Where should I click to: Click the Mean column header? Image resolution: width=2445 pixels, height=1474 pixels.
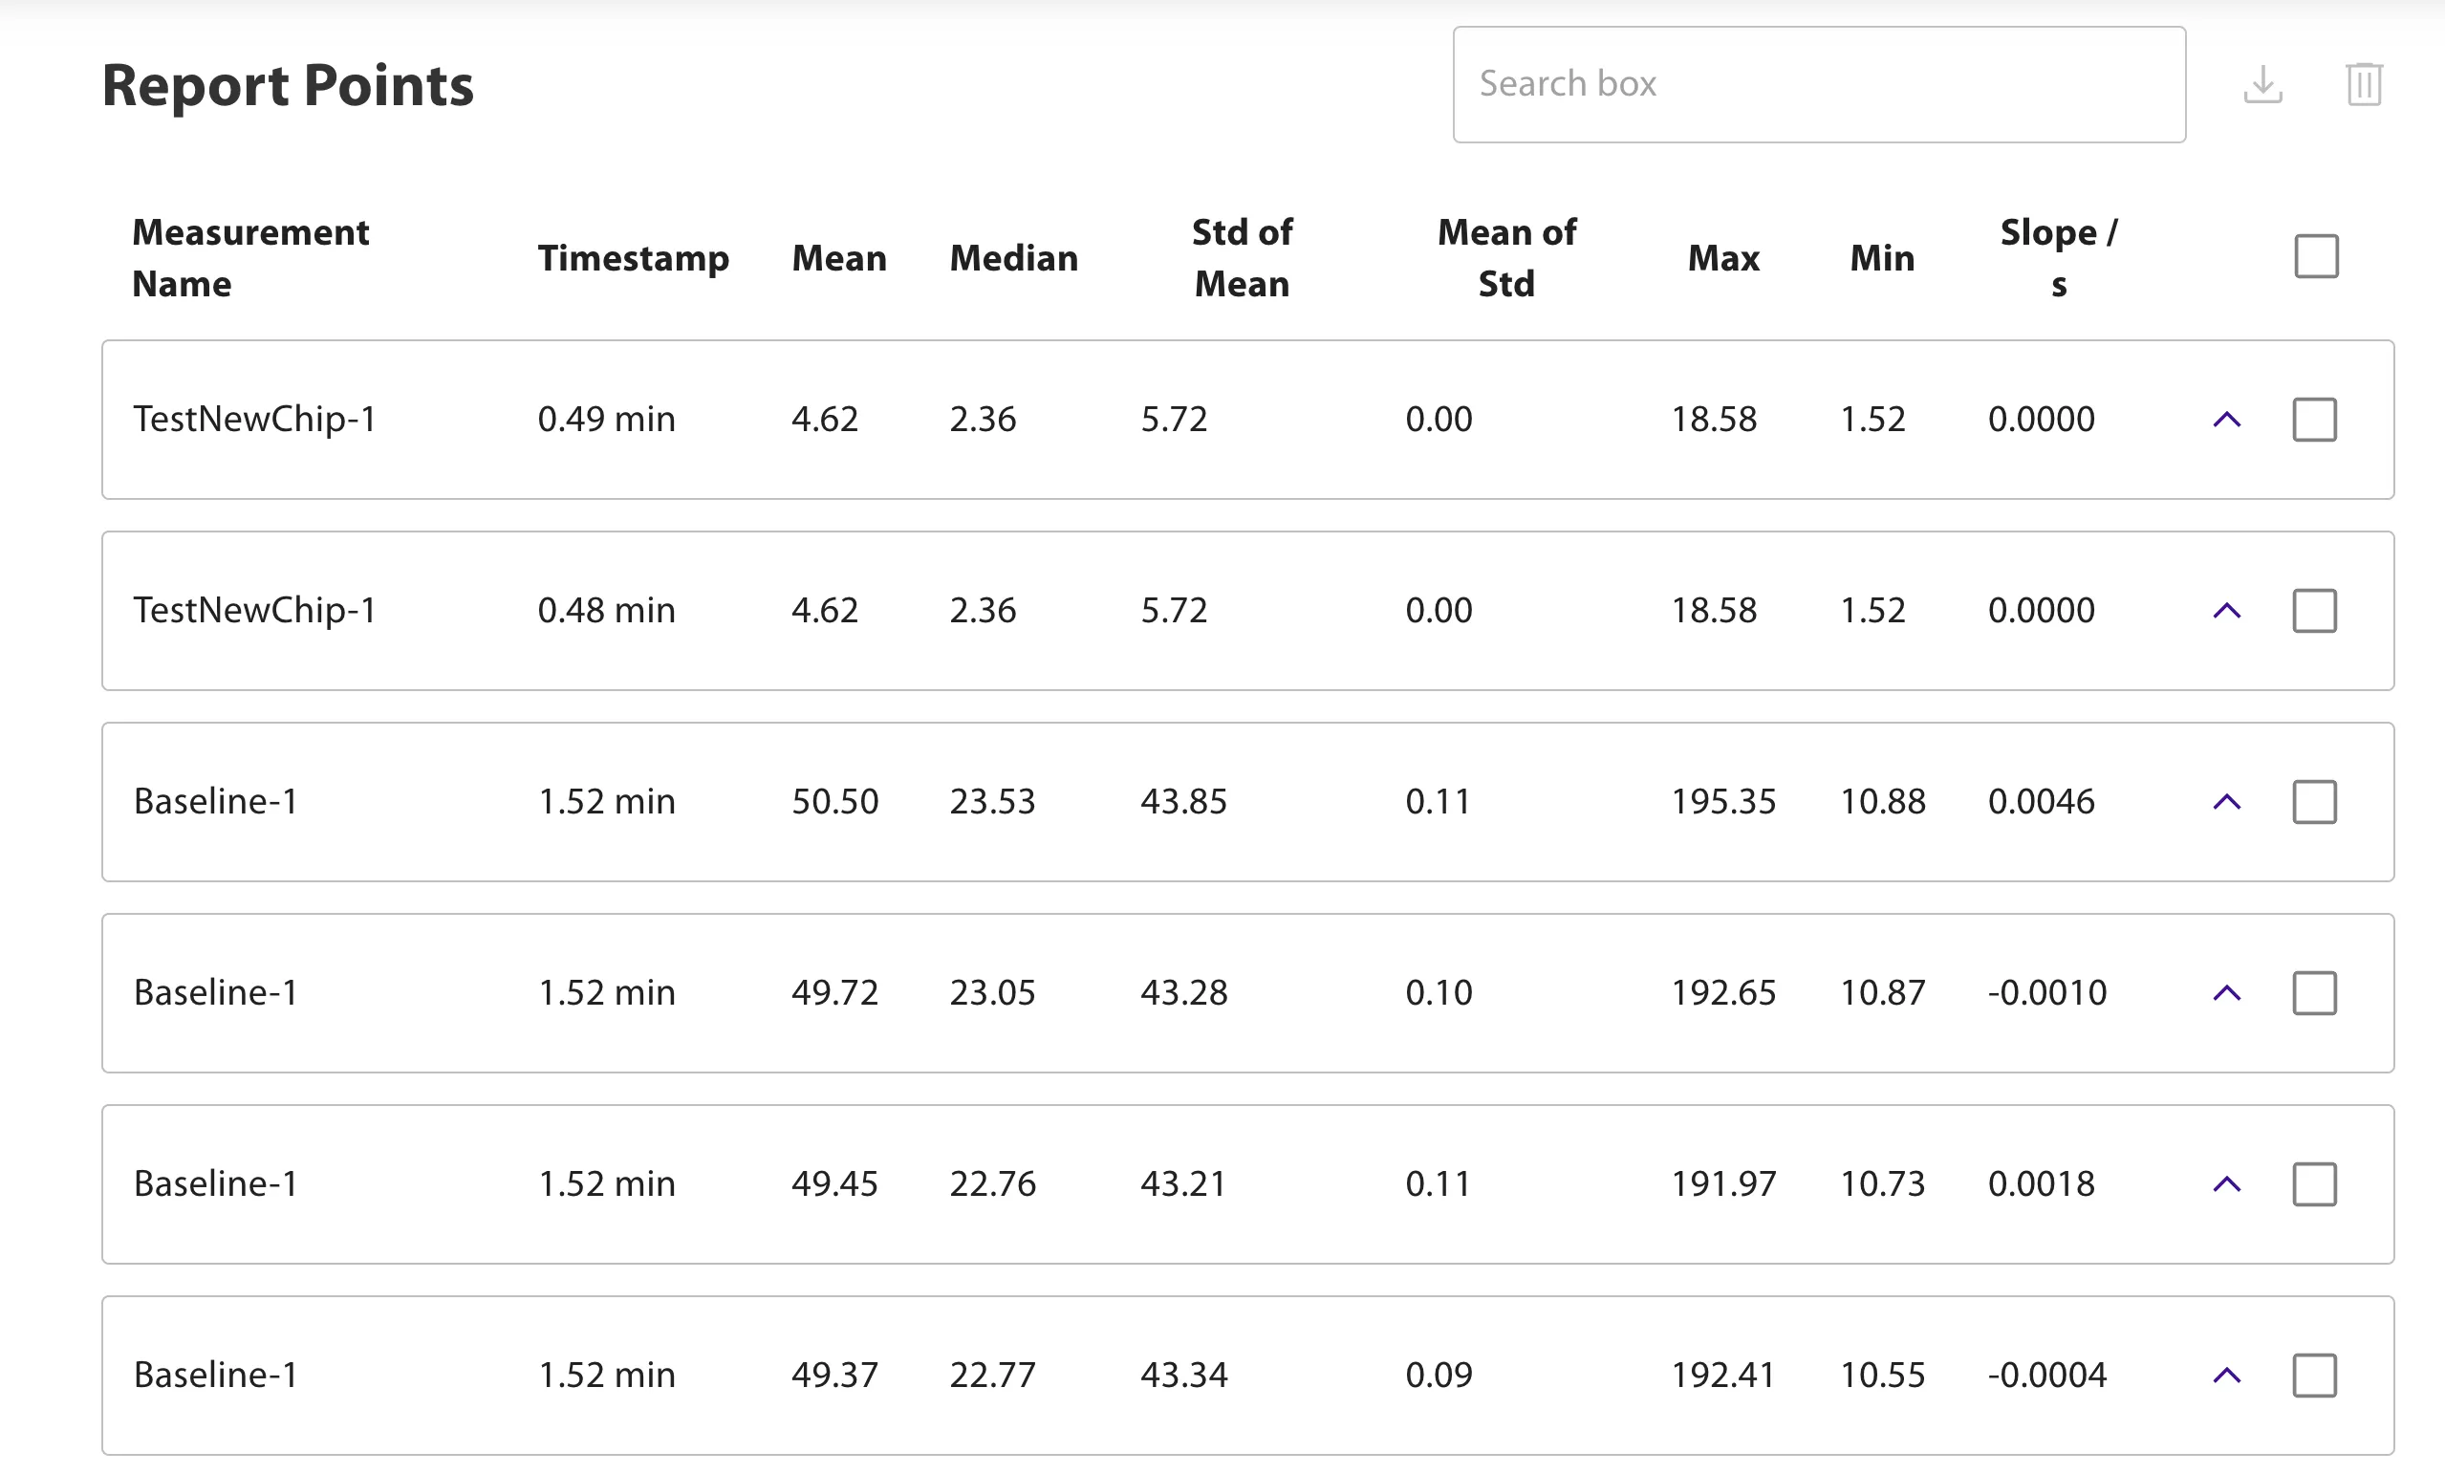point(838,258)
